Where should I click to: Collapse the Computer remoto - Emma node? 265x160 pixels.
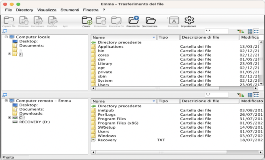7,101
